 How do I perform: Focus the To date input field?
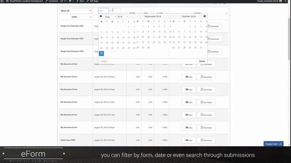[115, 11]
